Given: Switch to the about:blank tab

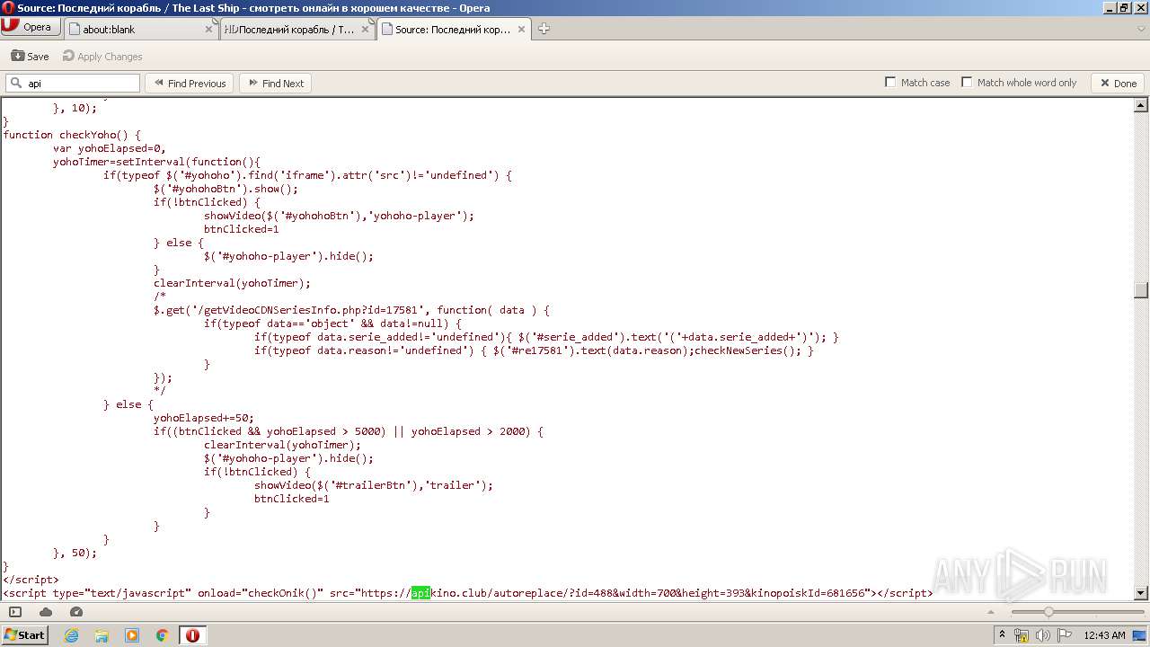Looking at the screenshot, I should tap(139, 29).
